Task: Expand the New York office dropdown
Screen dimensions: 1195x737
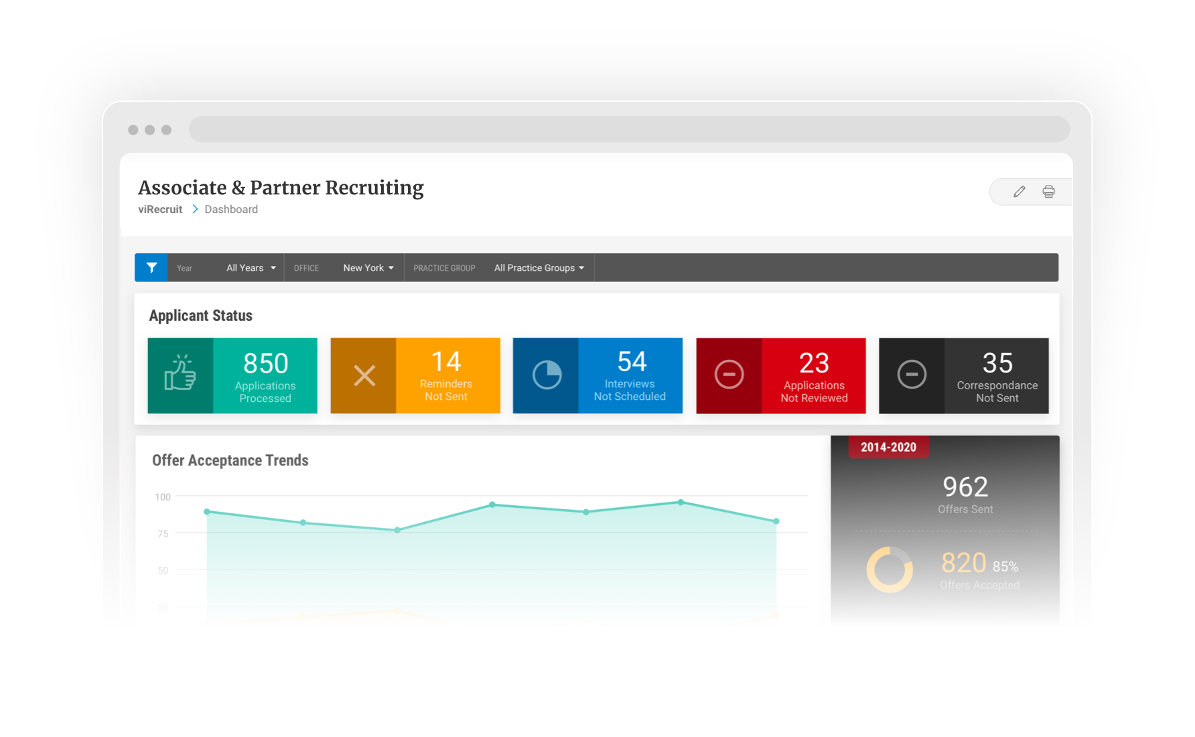Action: click(367, 267)
